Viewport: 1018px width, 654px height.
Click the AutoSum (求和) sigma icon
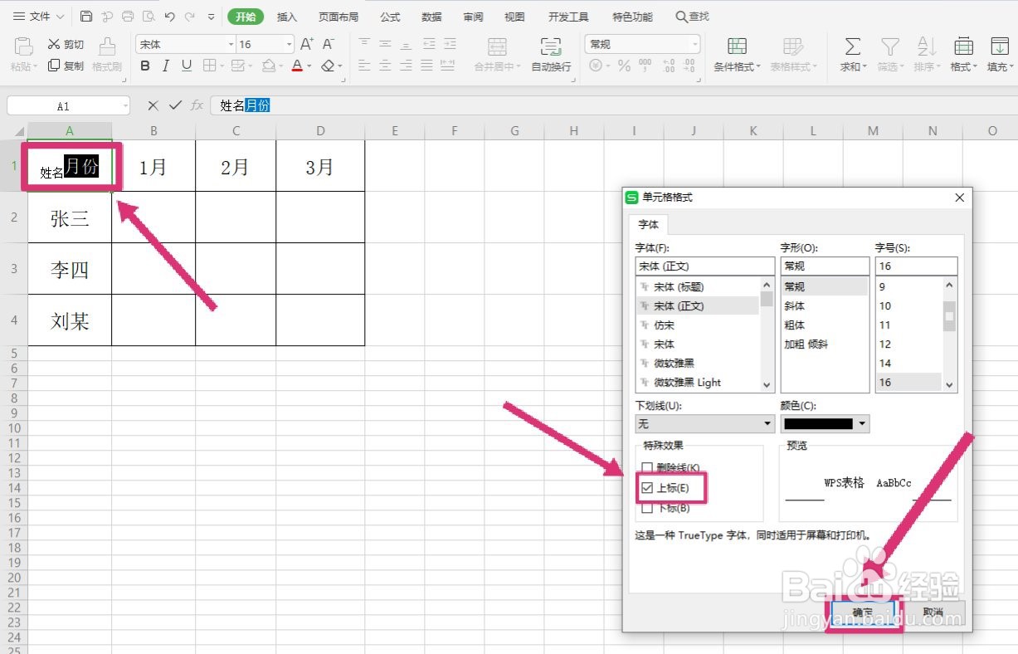coord(852,46)
